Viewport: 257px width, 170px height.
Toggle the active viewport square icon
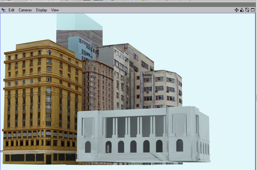coord(253,10)
